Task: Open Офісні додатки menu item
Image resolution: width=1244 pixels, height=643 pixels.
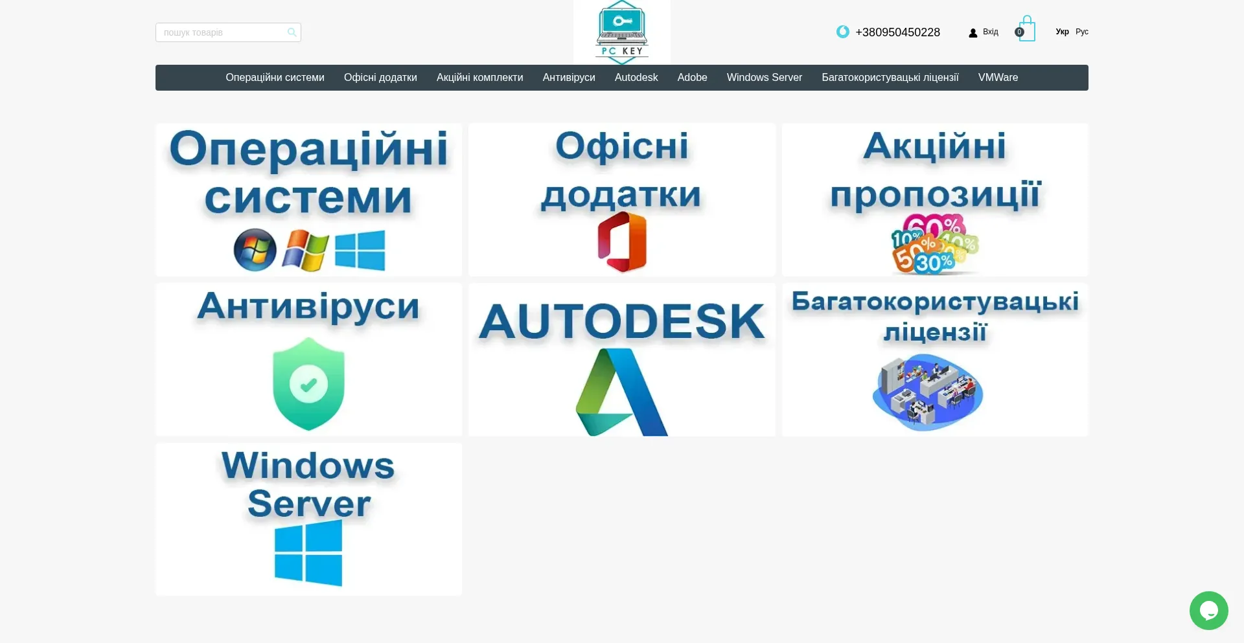Action: point(380,78)
